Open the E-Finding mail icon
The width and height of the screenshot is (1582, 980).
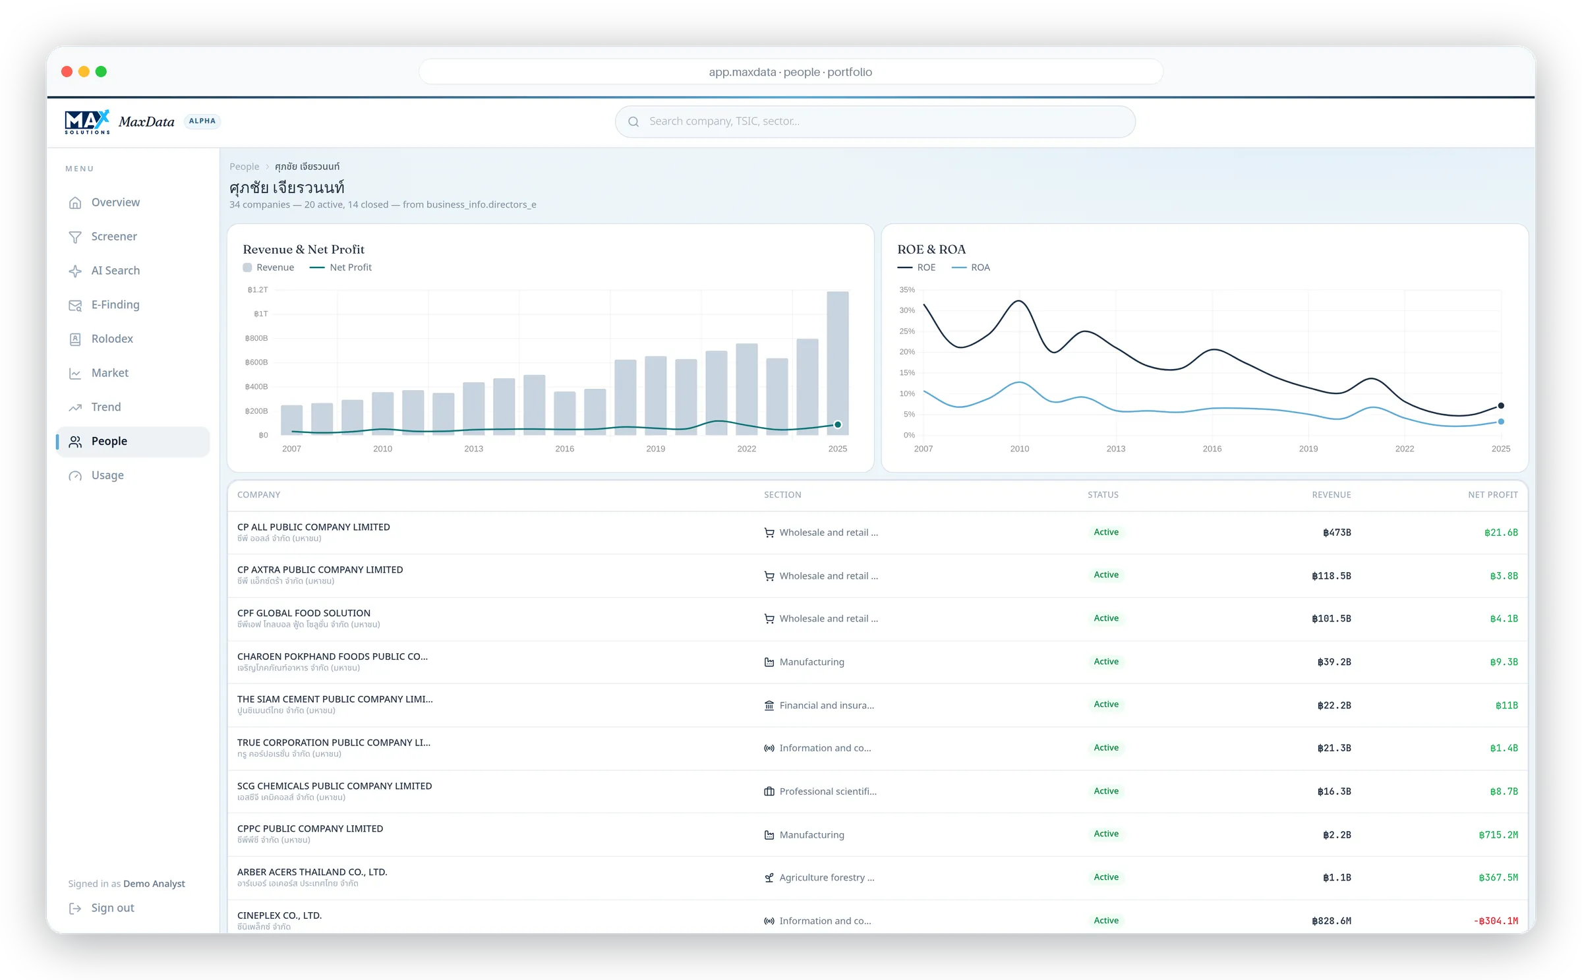[x=75, y=305]
